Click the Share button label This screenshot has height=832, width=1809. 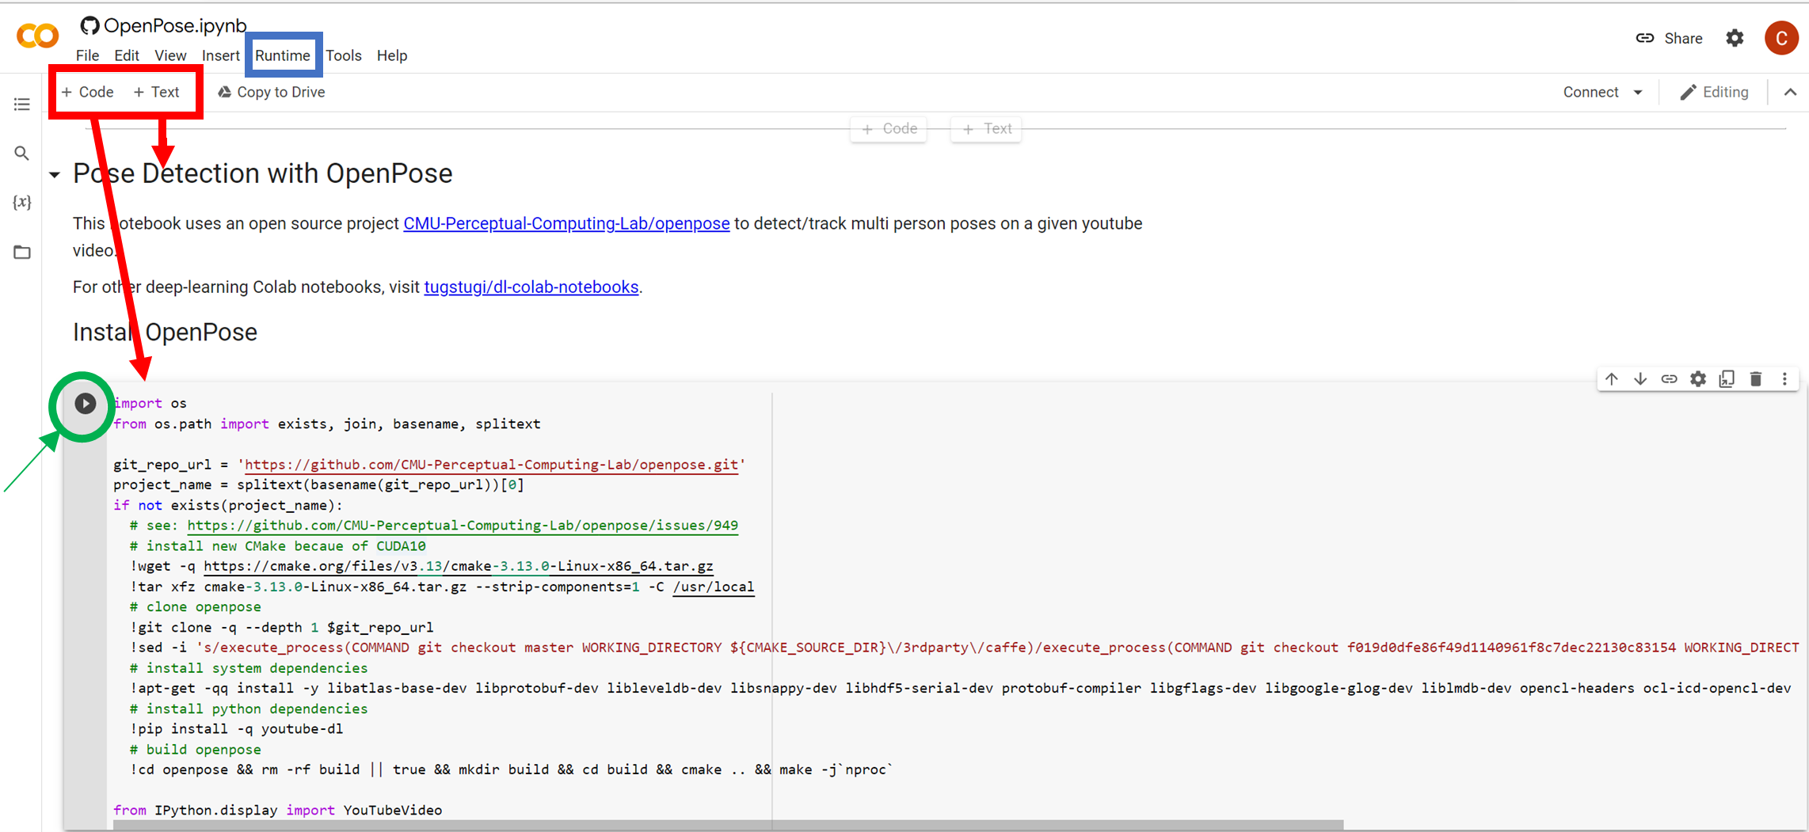[x=1683, y=38]
